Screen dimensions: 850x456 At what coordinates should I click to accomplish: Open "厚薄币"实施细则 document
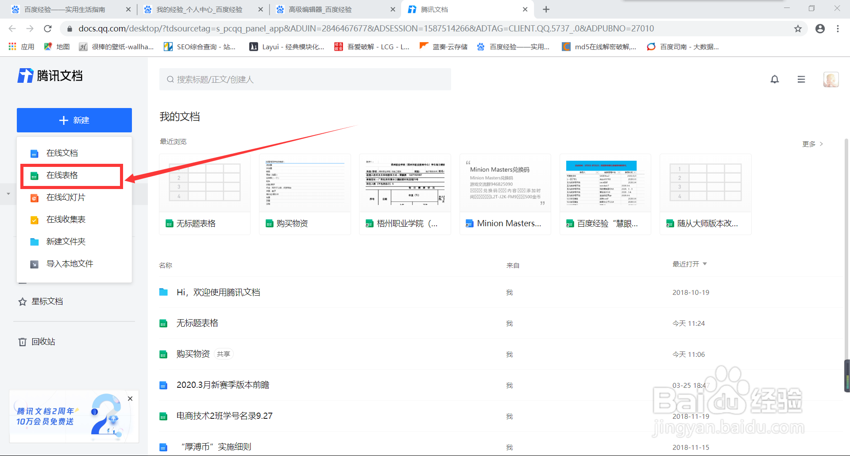(x=216, y=447)
